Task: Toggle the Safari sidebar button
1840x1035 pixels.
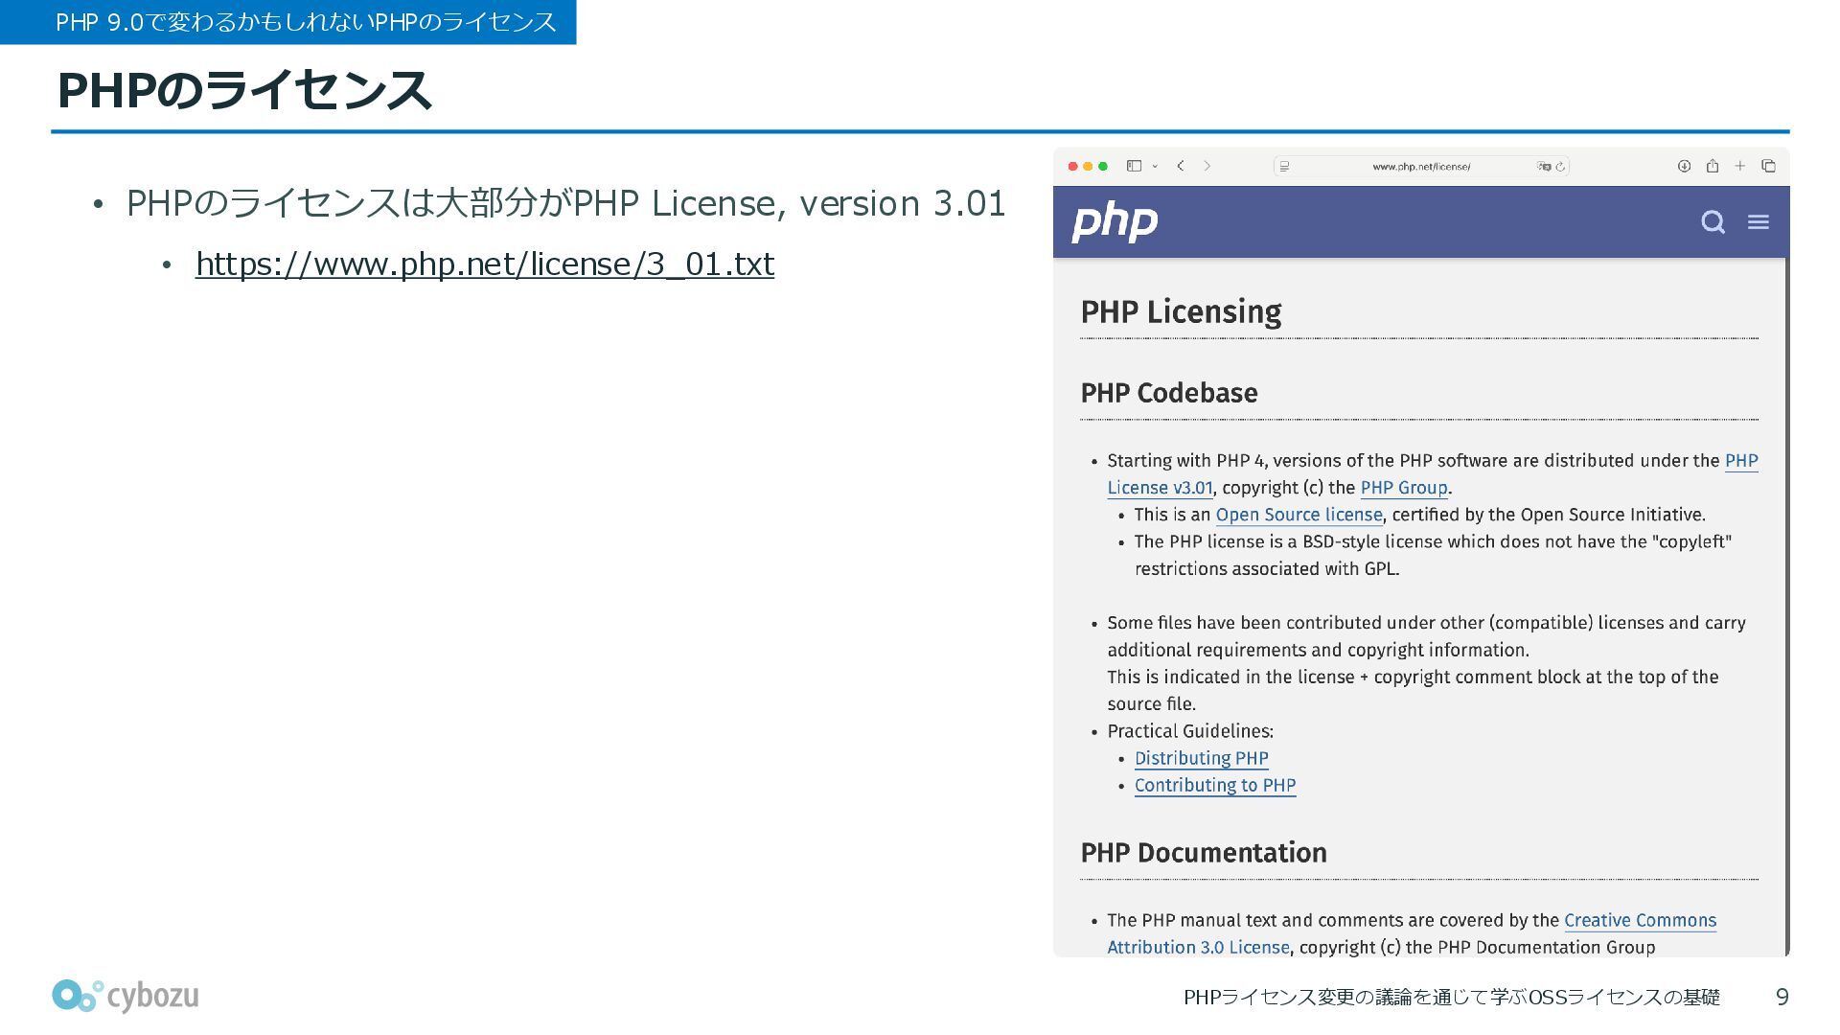Action: click(x=1134, y=166)
